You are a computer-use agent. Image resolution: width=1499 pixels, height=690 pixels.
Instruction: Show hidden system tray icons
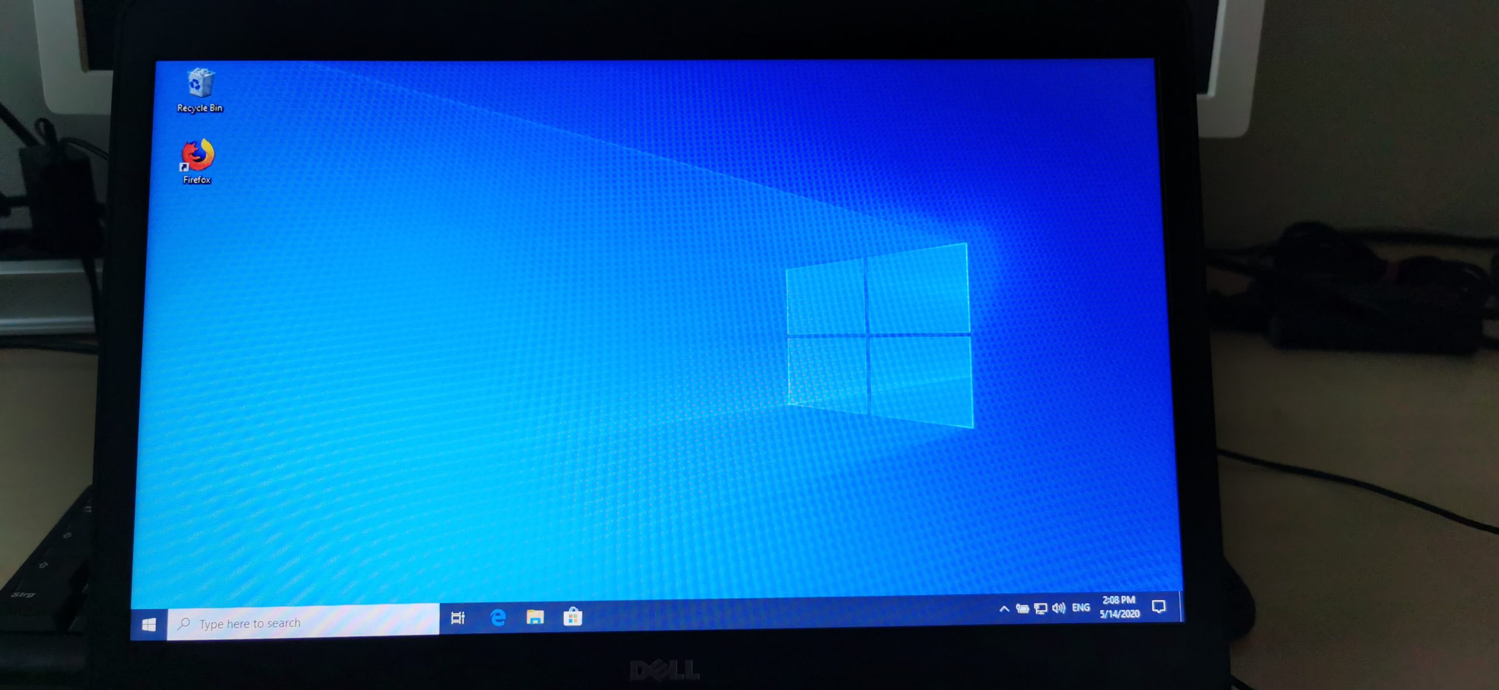point(1004,609)
